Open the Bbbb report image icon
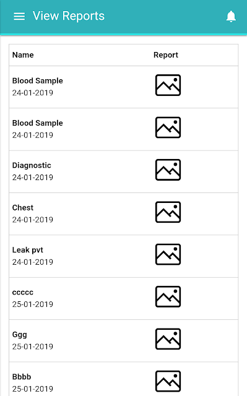The width and height of the screenshot is (247, 396). [168, 381]
